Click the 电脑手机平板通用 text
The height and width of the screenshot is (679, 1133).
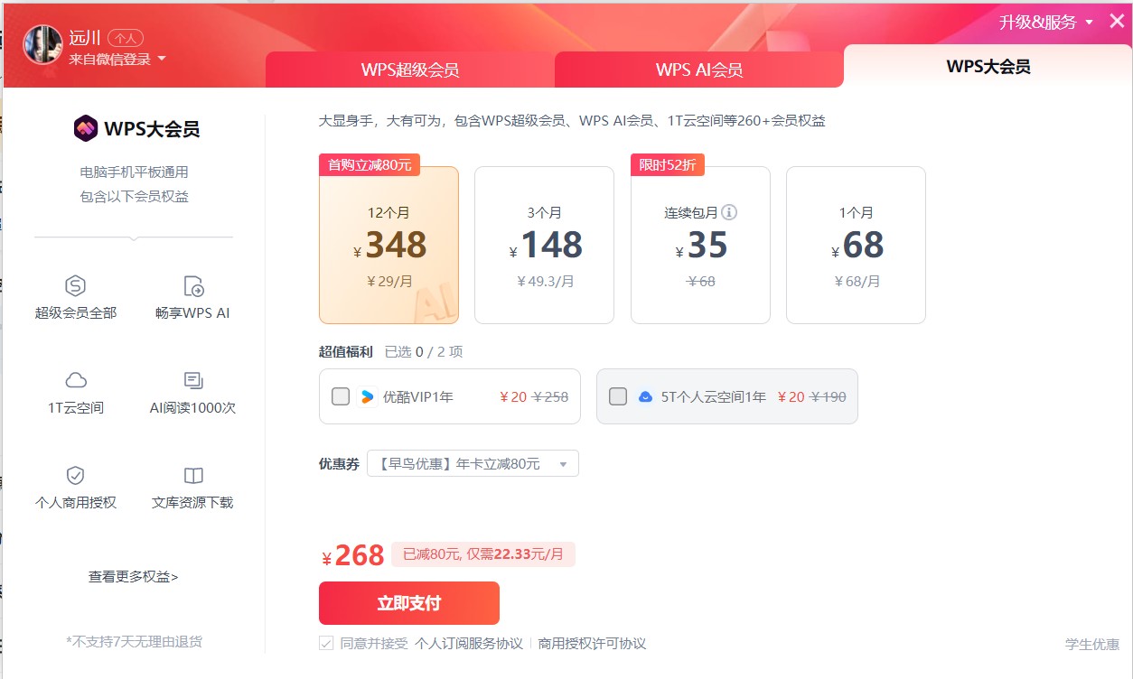(x=134, y=172)
